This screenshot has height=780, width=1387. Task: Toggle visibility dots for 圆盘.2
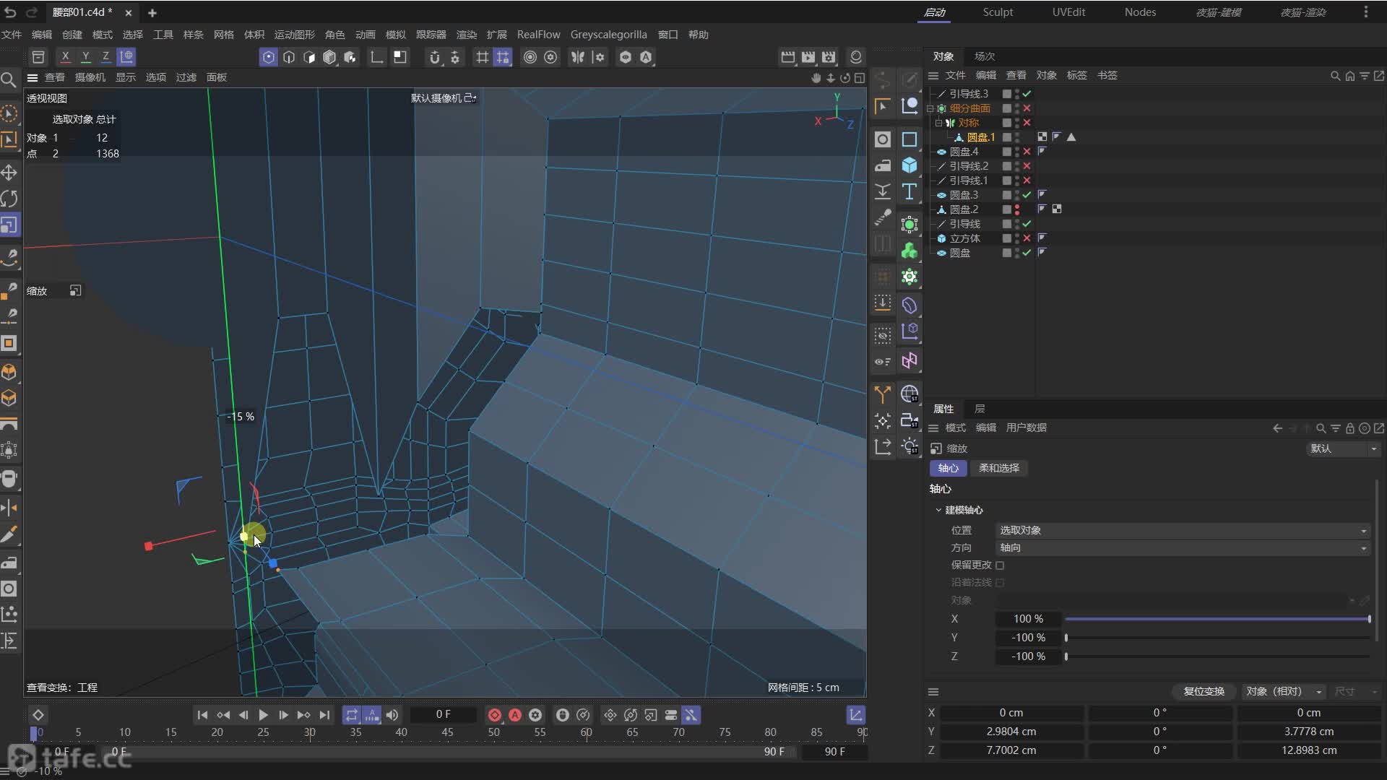click(x=1017, y=209)
